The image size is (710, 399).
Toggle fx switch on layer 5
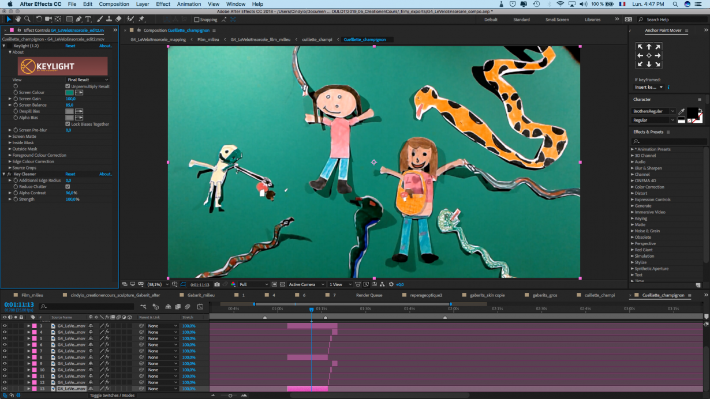click(x=107, y=338)
